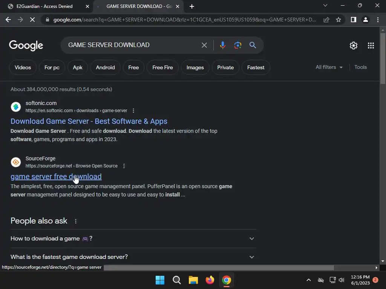Click the horizontal scrollbar thumb
The height and width of the screenshot is (289, 386).
(x=219, y=268)
